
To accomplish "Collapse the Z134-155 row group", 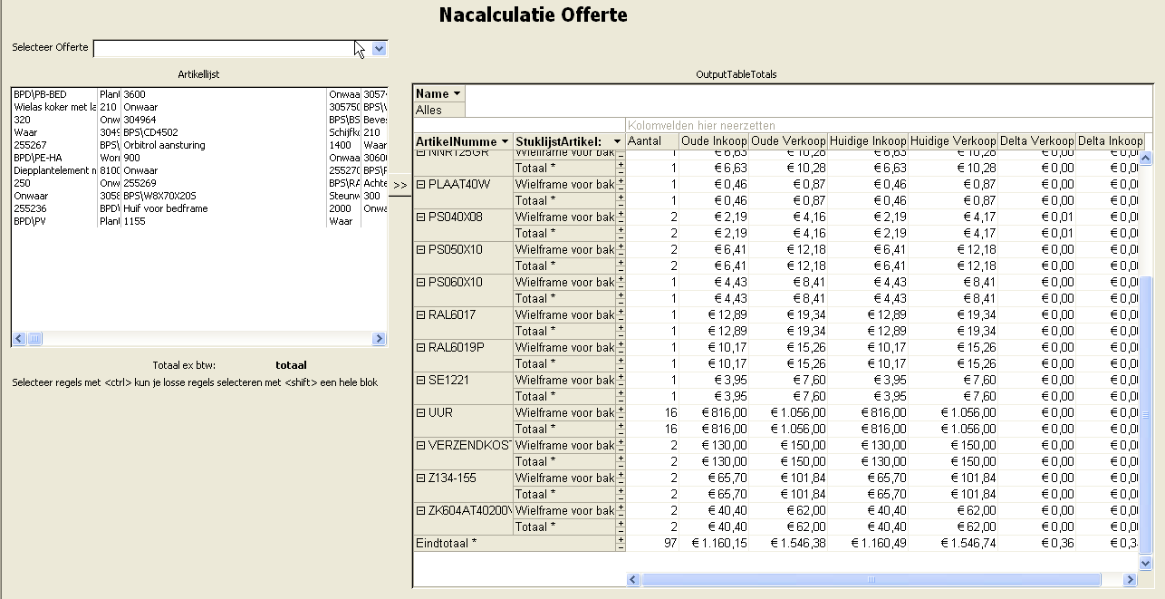I will [x=420, y=478].
